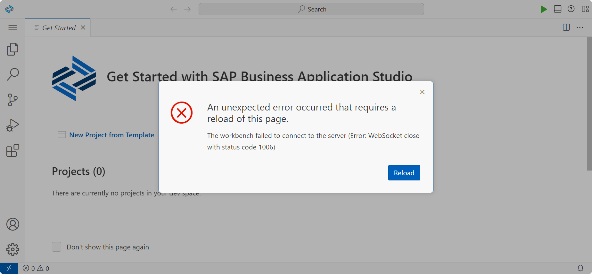The width and height of the screenshot is (592, 274).
Task: Open the Explorer view
Action: point(12,49)
